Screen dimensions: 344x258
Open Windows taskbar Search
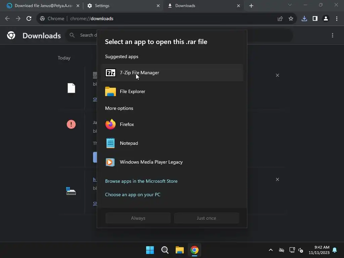[165, 250]
